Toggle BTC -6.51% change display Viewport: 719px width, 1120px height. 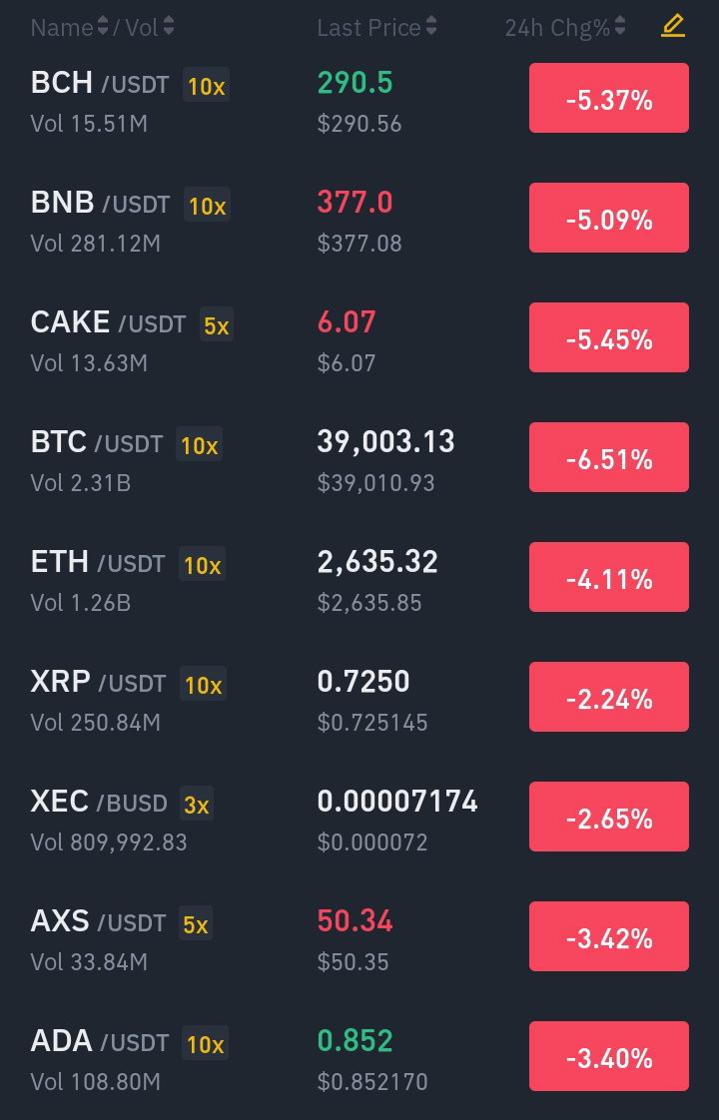pyautogui.click(x=609, y=457)
